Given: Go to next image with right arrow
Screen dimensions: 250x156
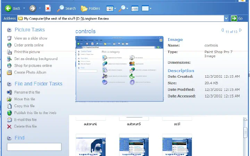Looking at the screenshot, I should click(240, 30).
